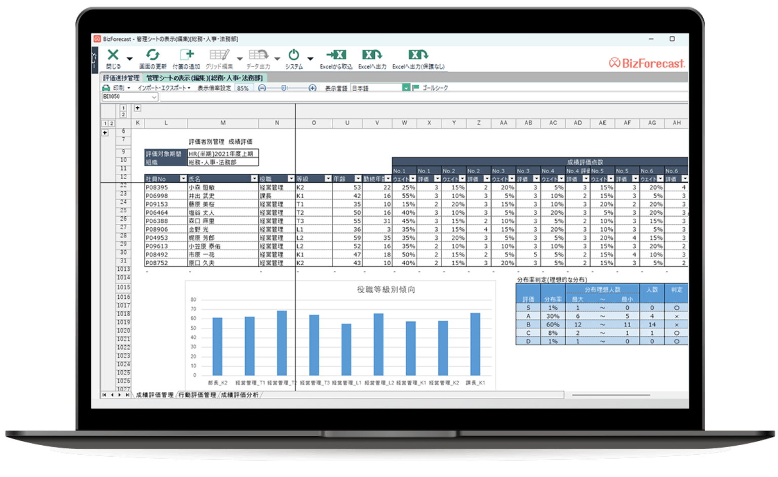Image resolution: width=778 pixels, height=477 pixels.
Task: Expand the インポート・エクスポート menu
Action: pyautogui.click(x=162, y=88)
